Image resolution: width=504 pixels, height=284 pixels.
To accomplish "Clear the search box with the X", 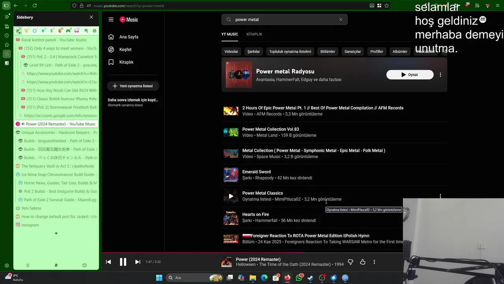I will coord(341,19).
